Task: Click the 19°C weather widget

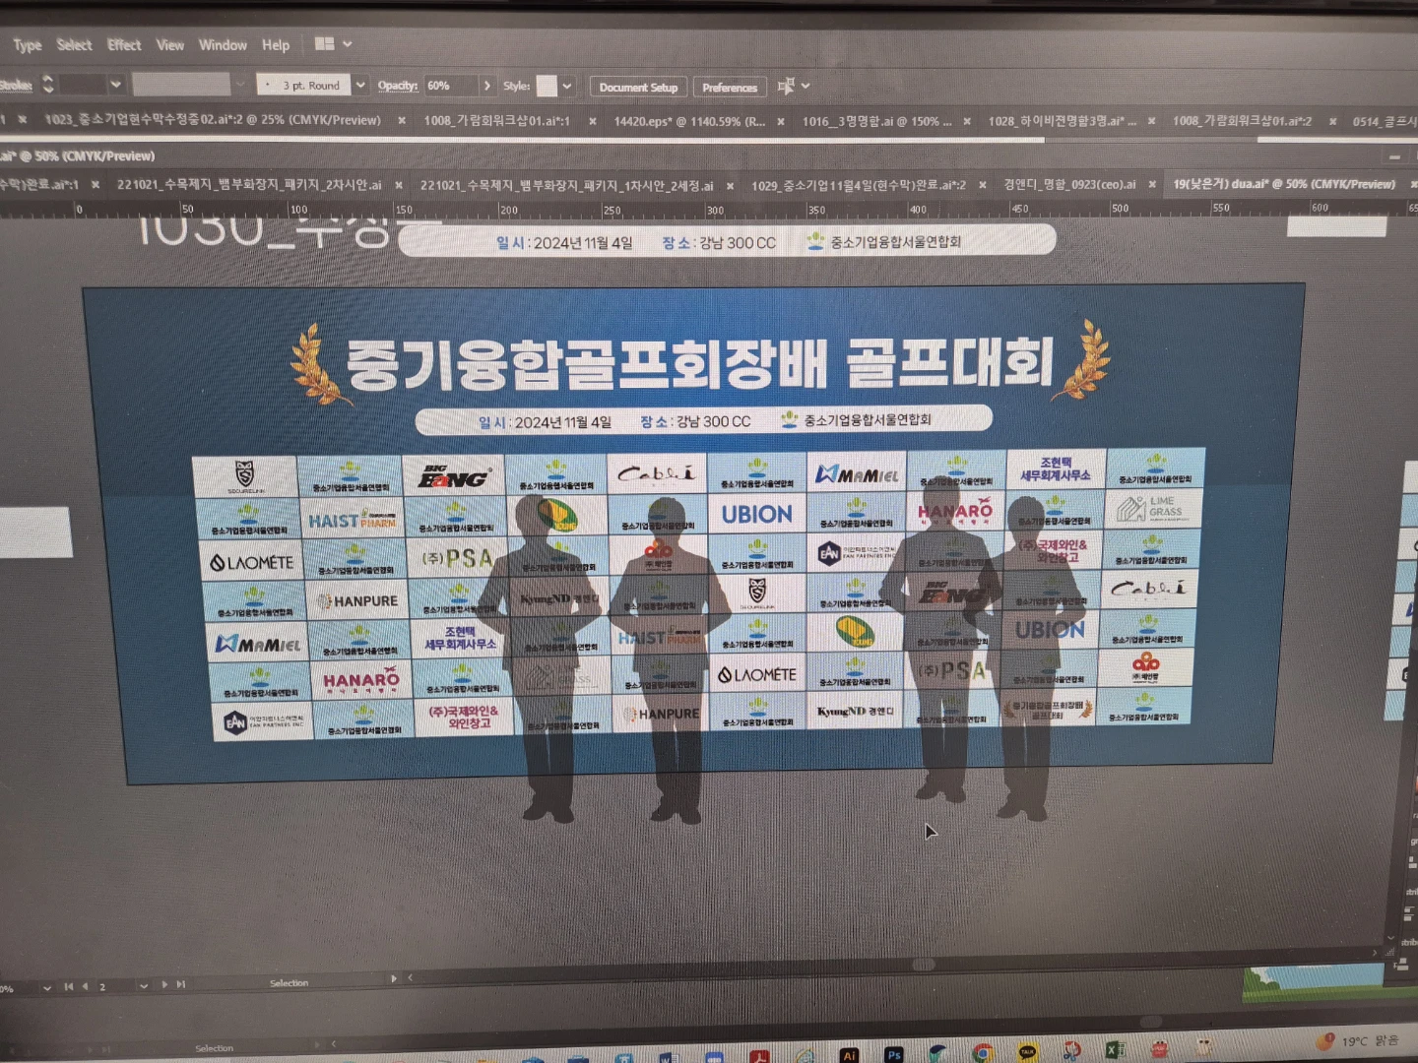Action: [1357, 1040]
